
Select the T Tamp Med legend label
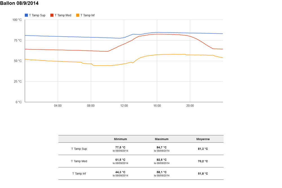[x=63, y=15]
